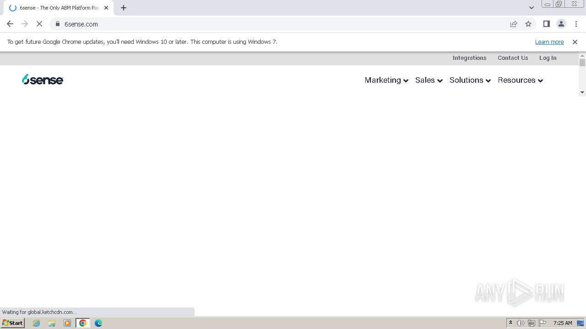586x329 pixels.
Task: Open the Log In link
Action: (x=548, y=58)
